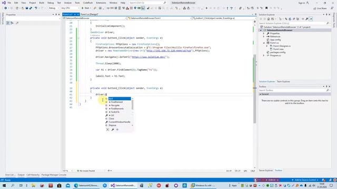Select FindElements in the IntelliSense list

tap(118, 109)
